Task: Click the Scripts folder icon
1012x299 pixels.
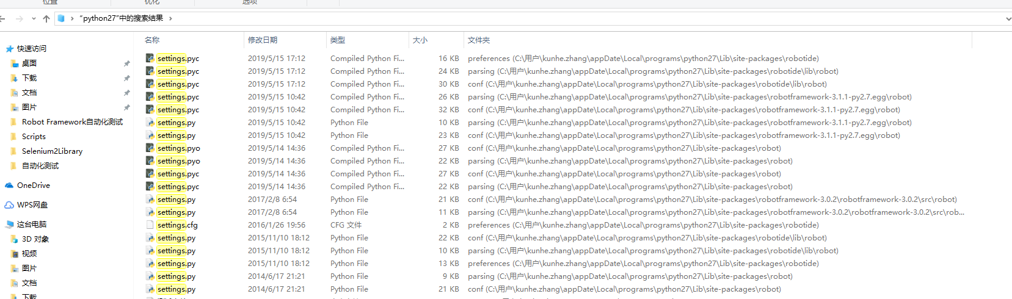Action: coord(15,137)
